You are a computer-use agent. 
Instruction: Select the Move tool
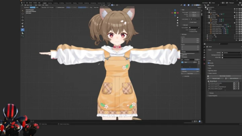(x=23, y=17)
